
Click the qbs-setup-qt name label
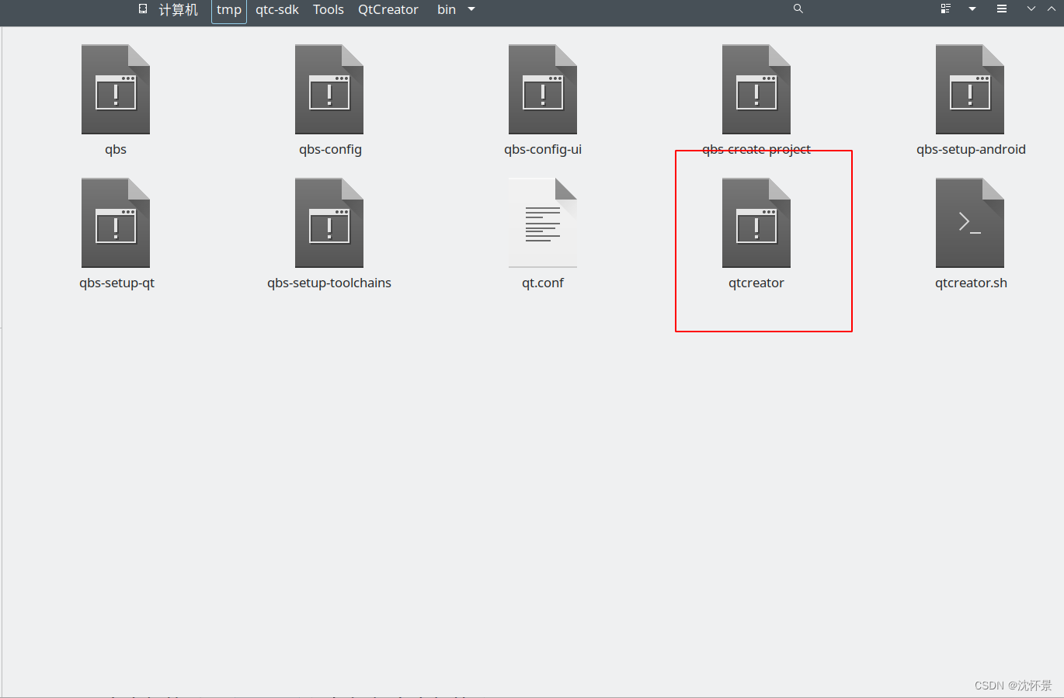point(116,283)
